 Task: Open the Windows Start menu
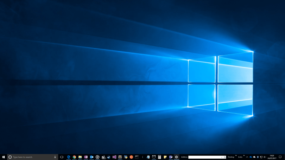[3, 157]
